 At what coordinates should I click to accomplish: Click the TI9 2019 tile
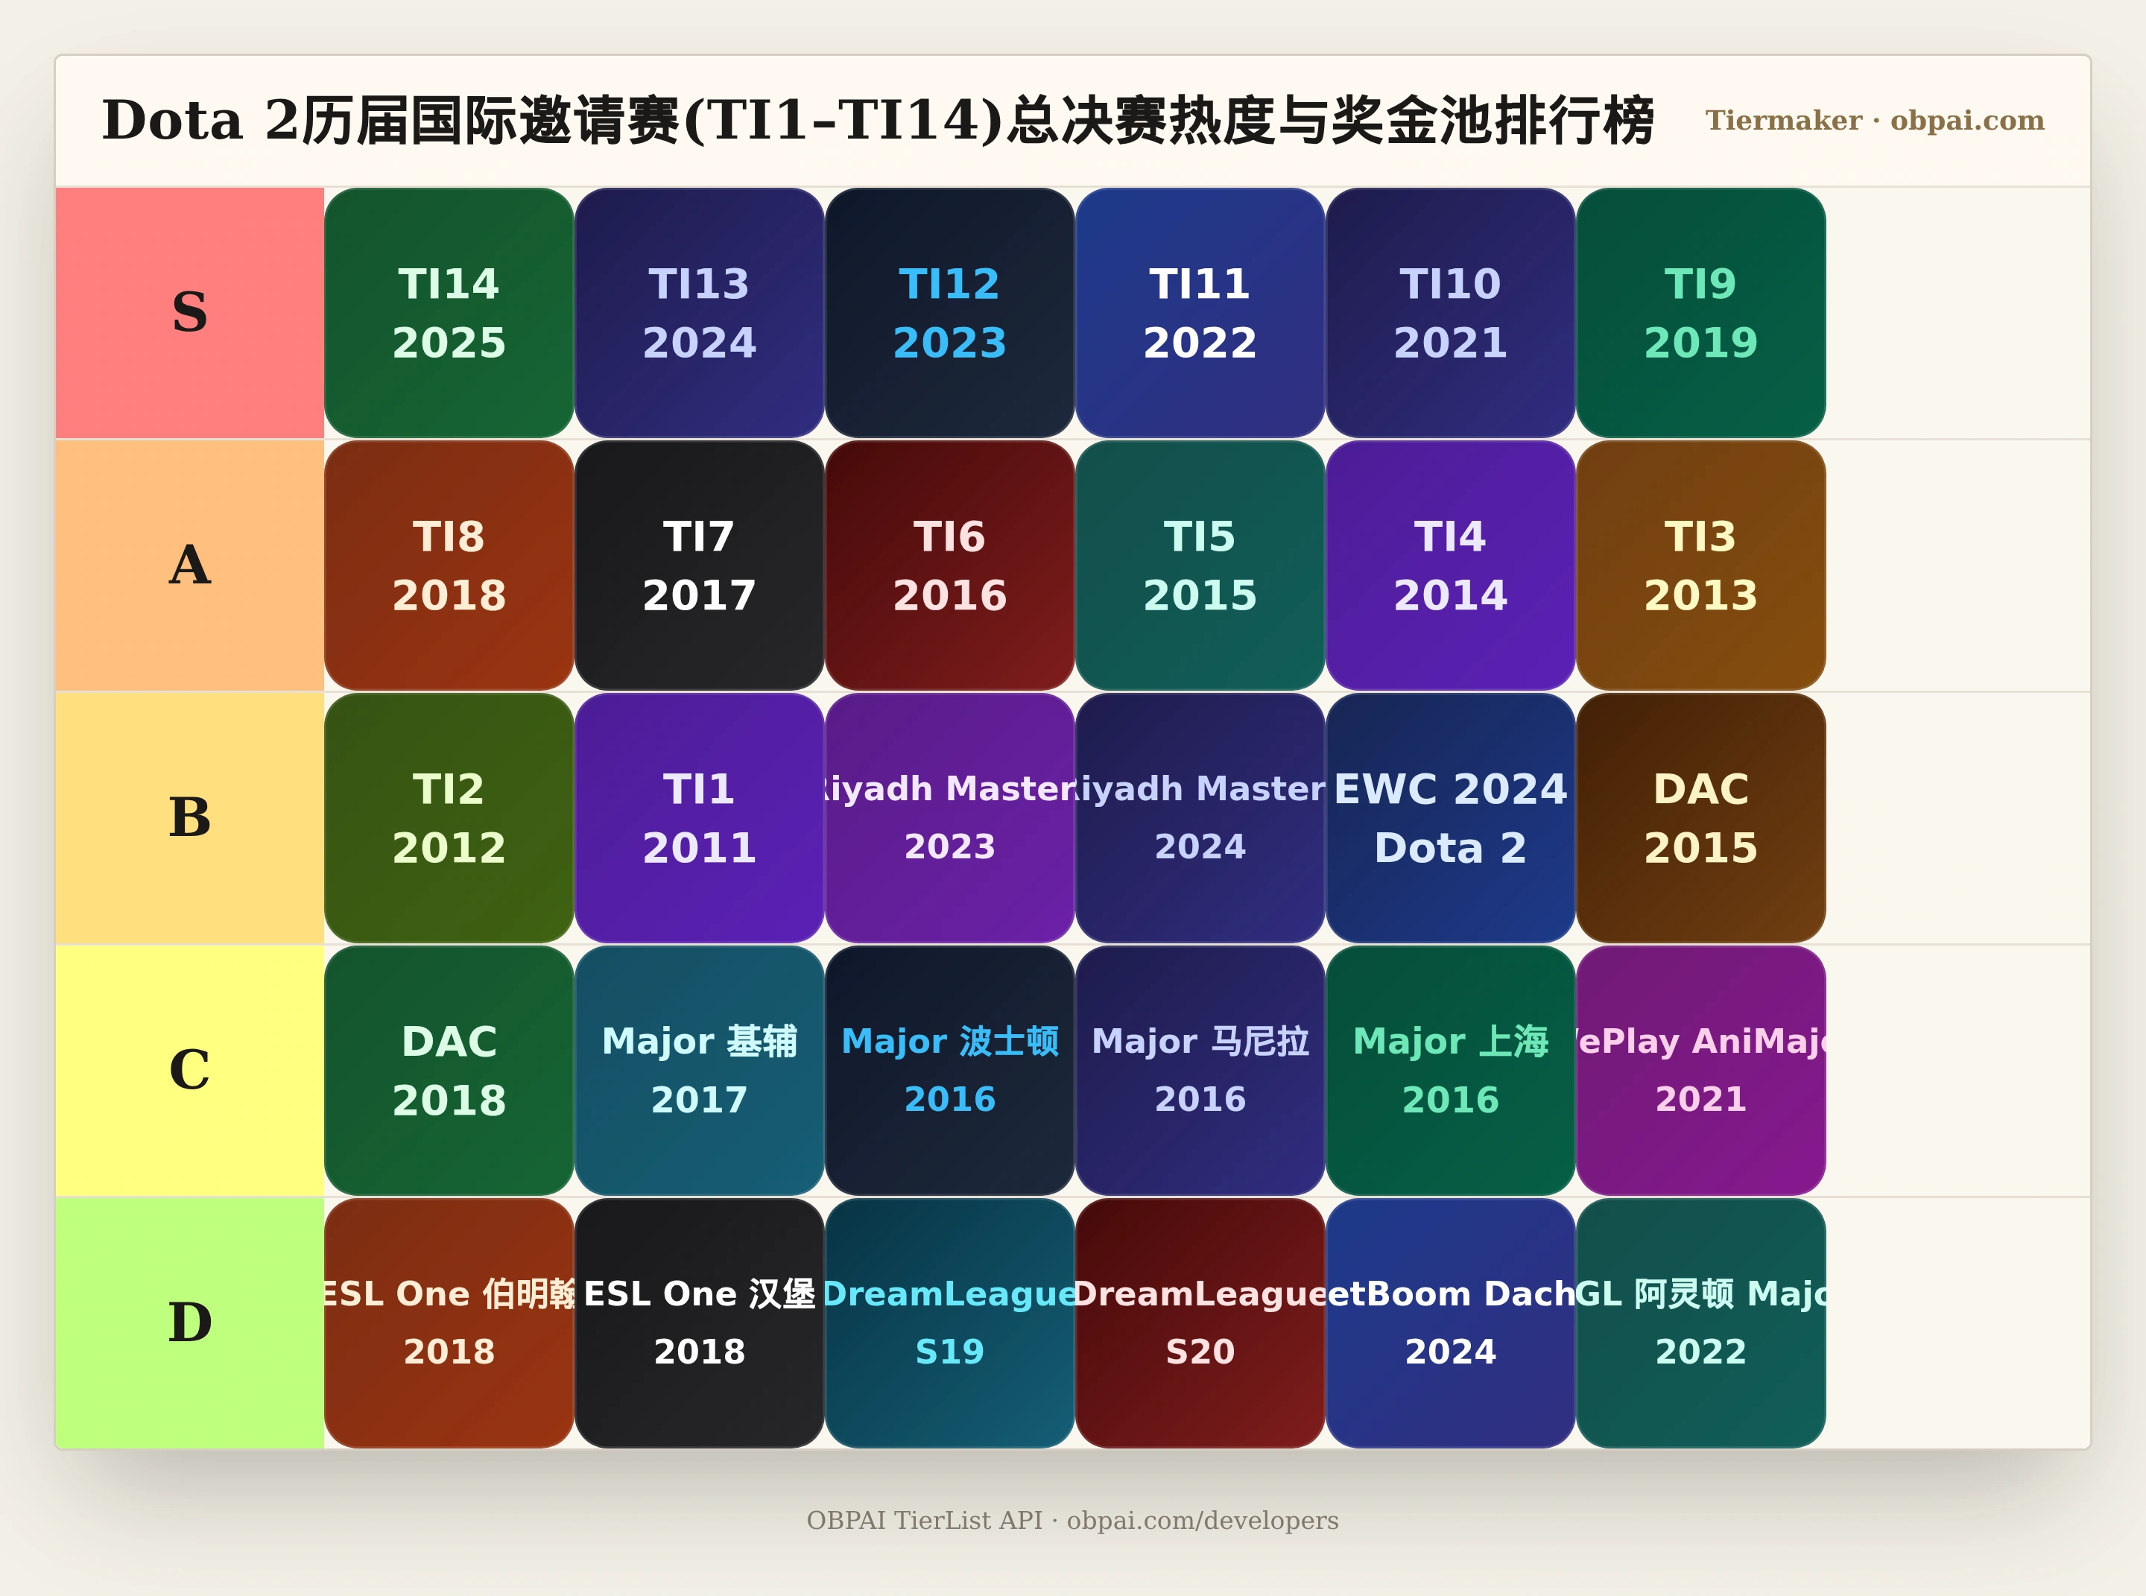[x=1700, y=313]
